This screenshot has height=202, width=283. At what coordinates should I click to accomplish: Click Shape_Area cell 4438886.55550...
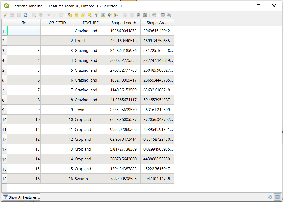click(157, 159)
